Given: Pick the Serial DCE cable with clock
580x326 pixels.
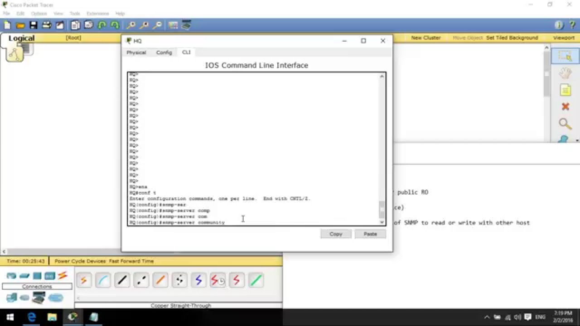Looking at the screenshot, I should [x=217, y=280].
